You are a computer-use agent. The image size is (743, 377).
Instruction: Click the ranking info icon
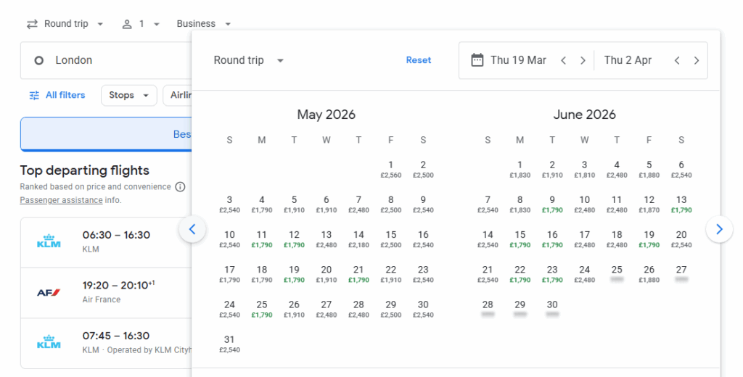click(x=180, y=187)
